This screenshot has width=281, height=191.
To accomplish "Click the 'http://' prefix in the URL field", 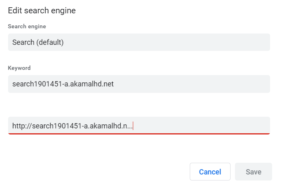I will pyautogui.click(x=22, y=126).
